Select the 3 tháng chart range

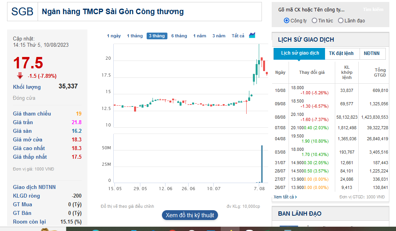(157, 36)
